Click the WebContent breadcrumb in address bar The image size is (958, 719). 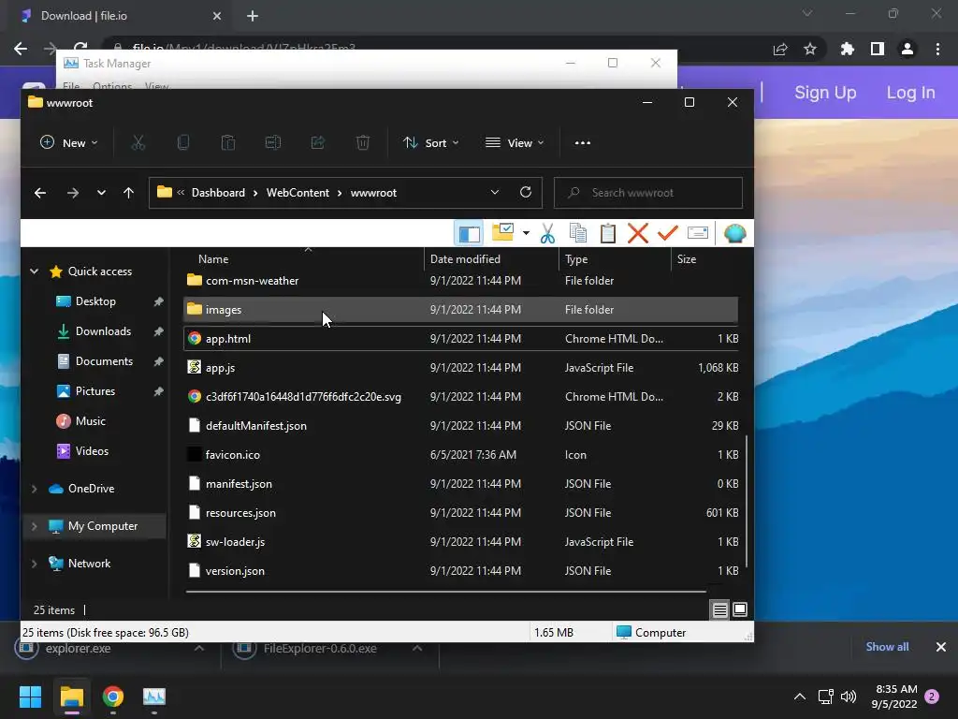click(298, 193)
